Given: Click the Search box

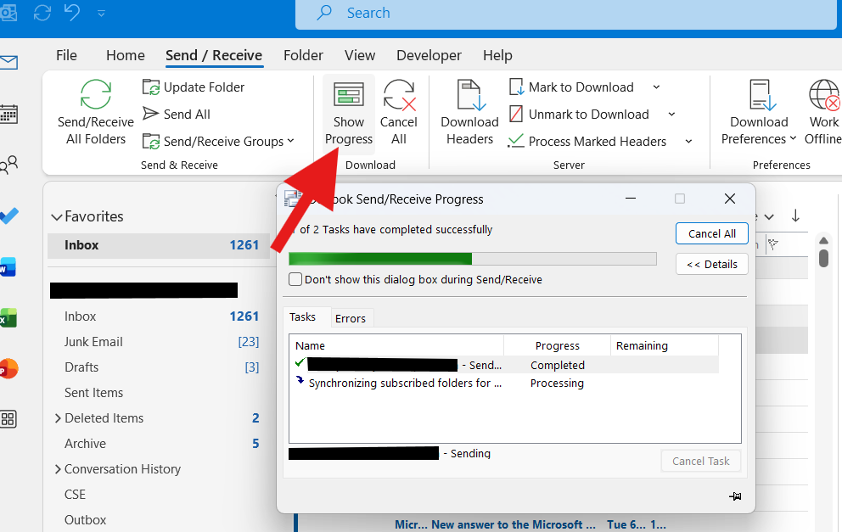Looking at the screenshot, I should point(566,13).
